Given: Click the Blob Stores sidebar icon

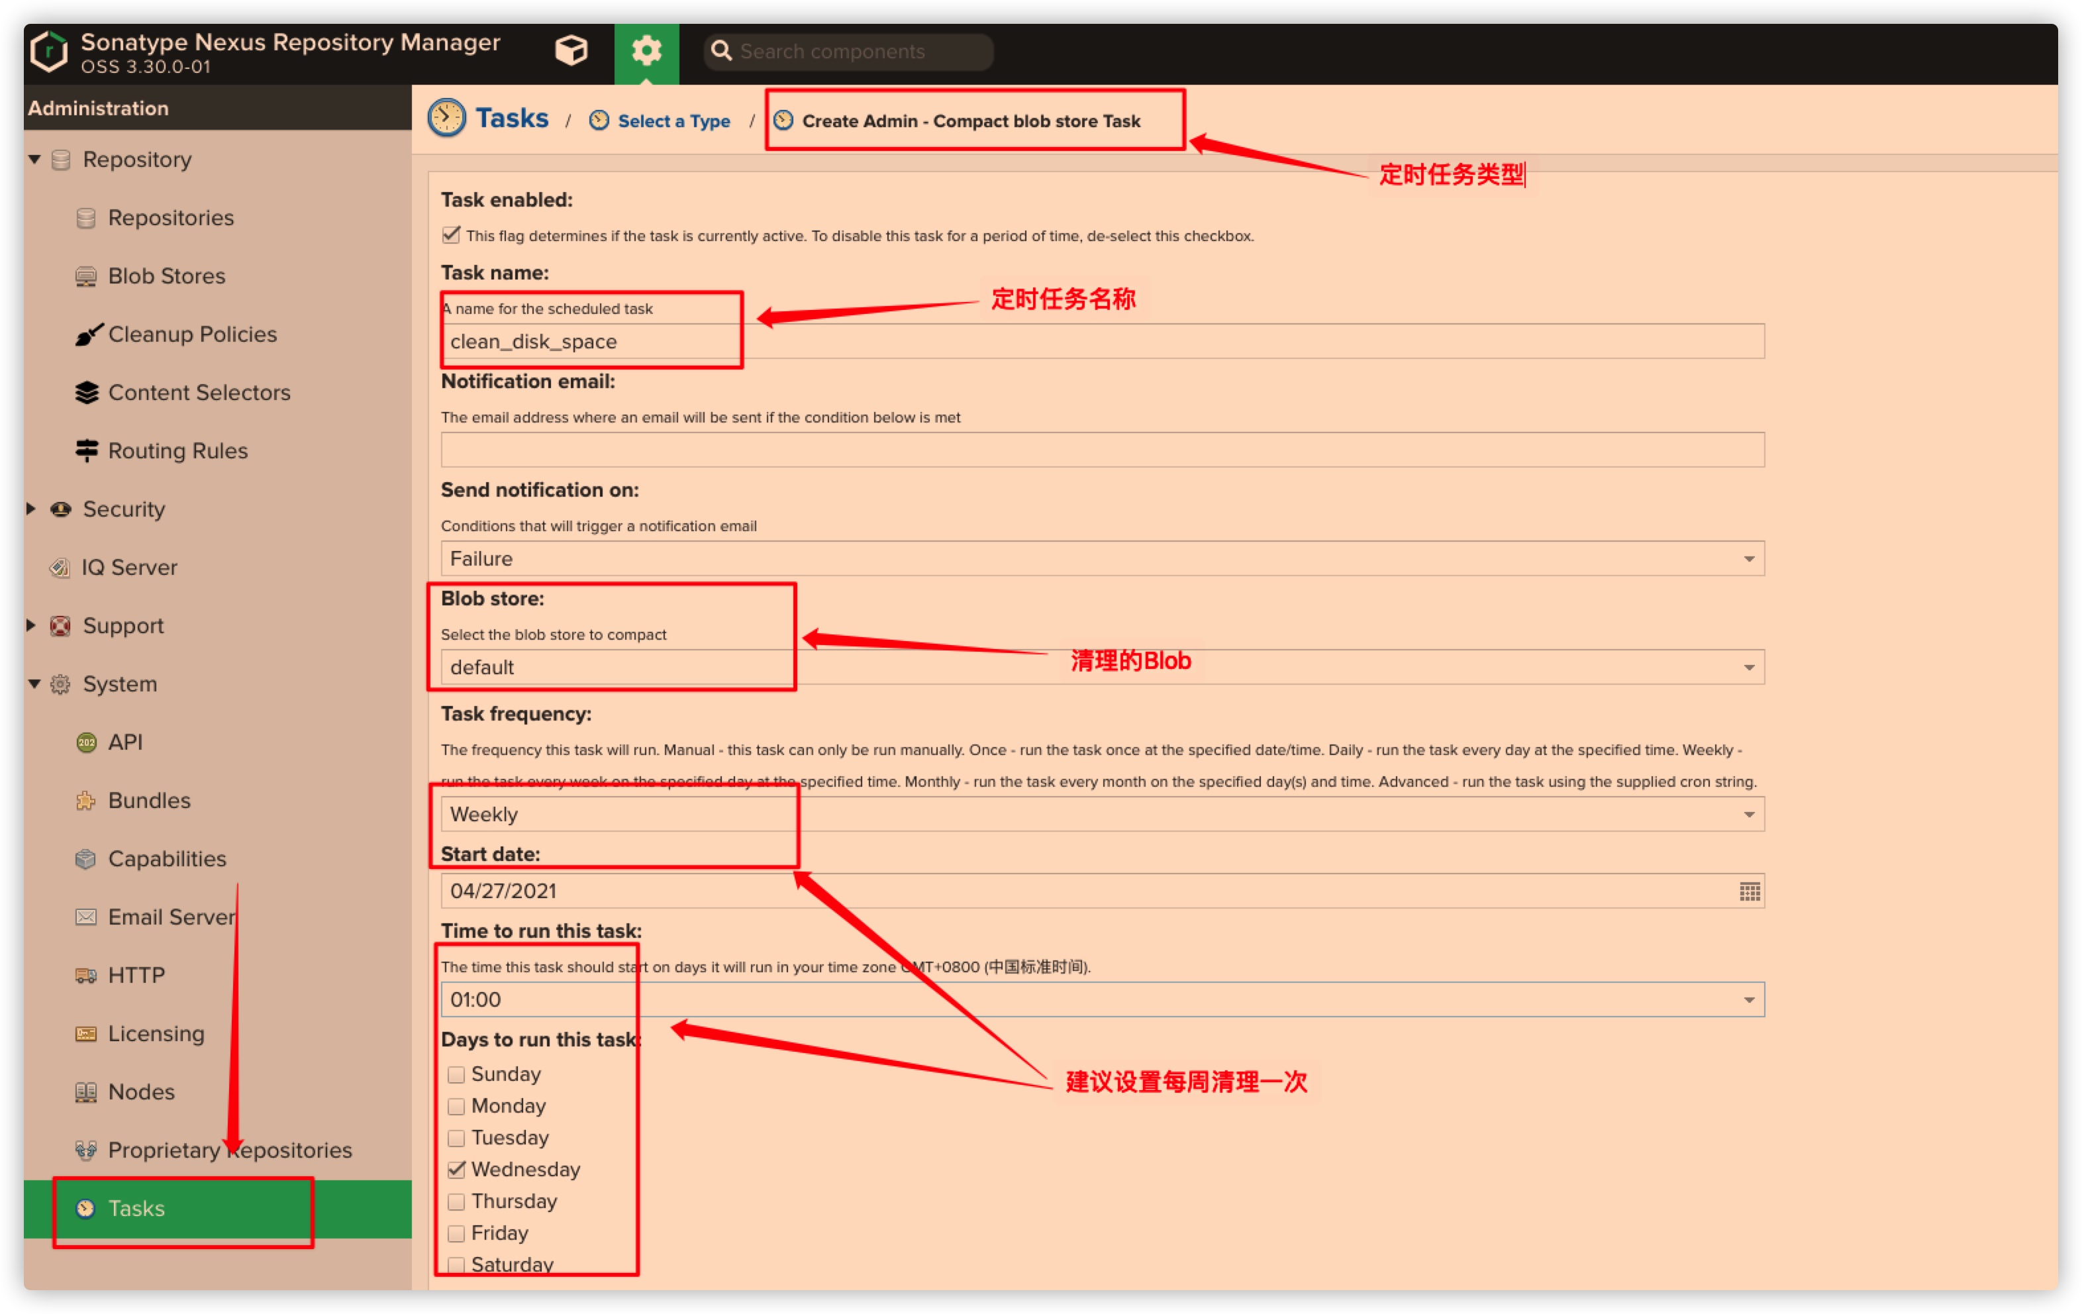Looking at the screenshot, I should [x=85, y=277].
